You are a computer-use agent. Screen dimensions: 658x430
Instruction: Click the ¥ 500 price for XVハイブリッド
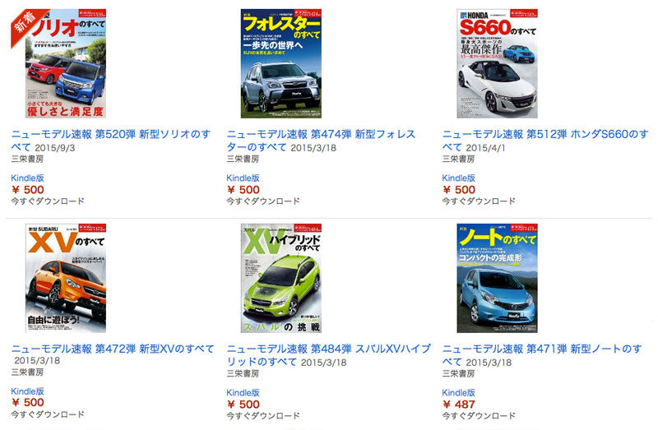tap(243, 405)
